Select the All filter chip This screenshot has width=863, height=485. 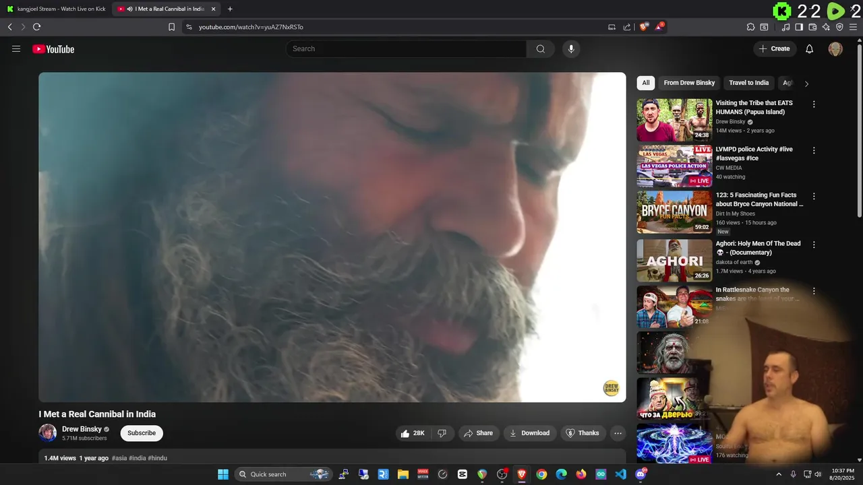[646, 83]
